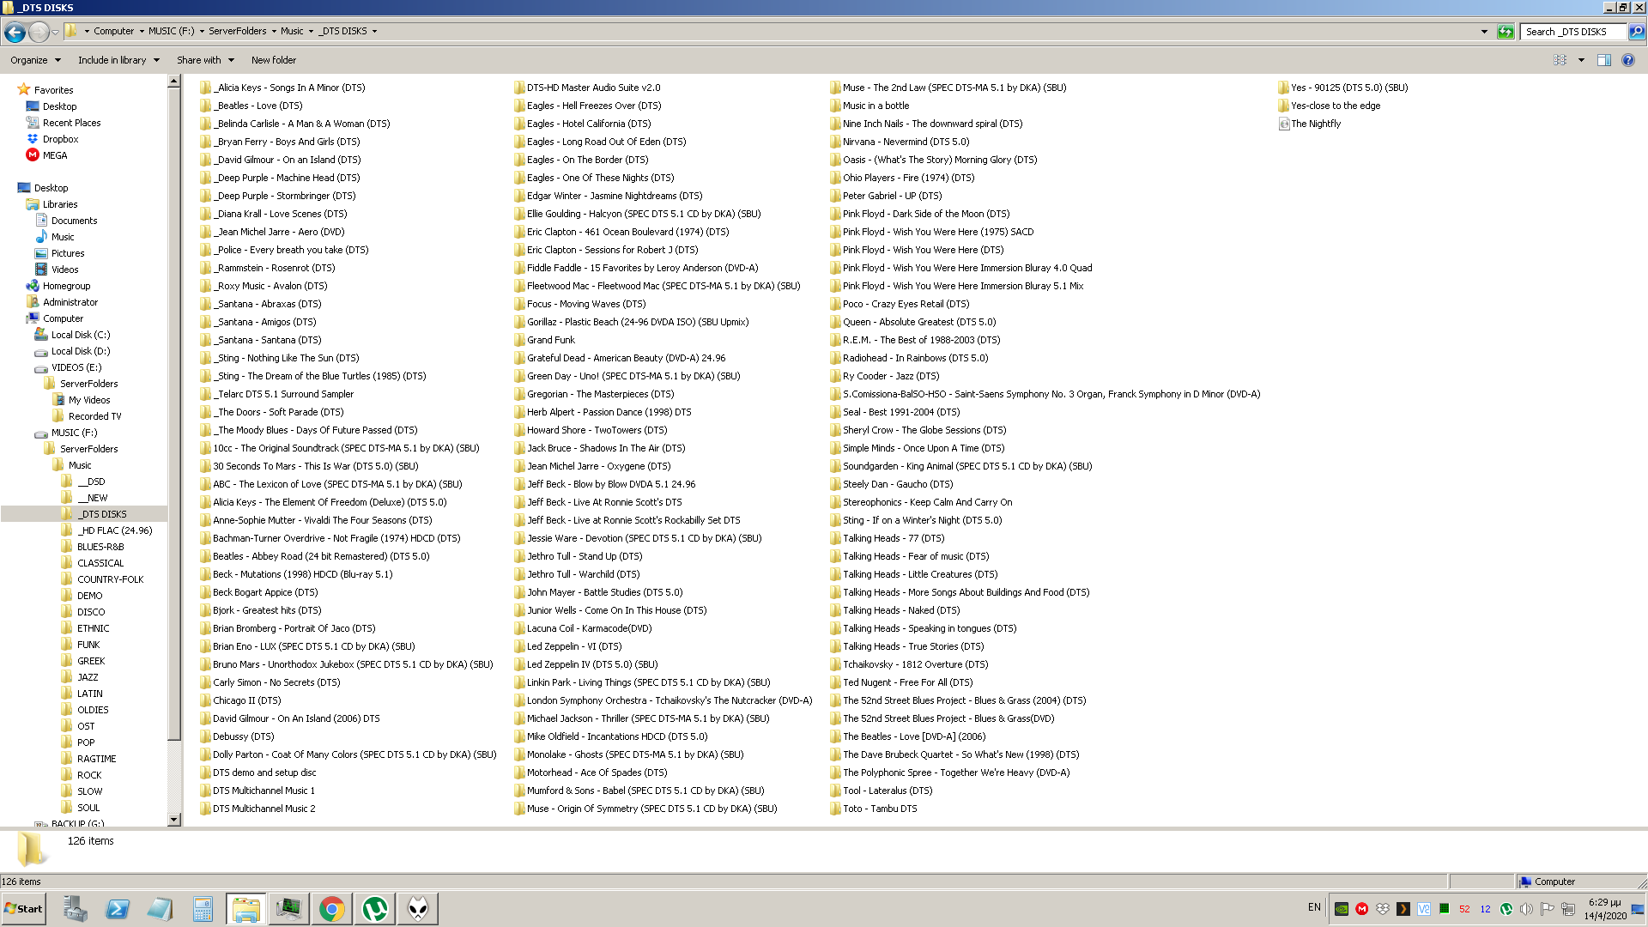
Task: Open Google Chrome from the taskbar
Action: (332, 908)
